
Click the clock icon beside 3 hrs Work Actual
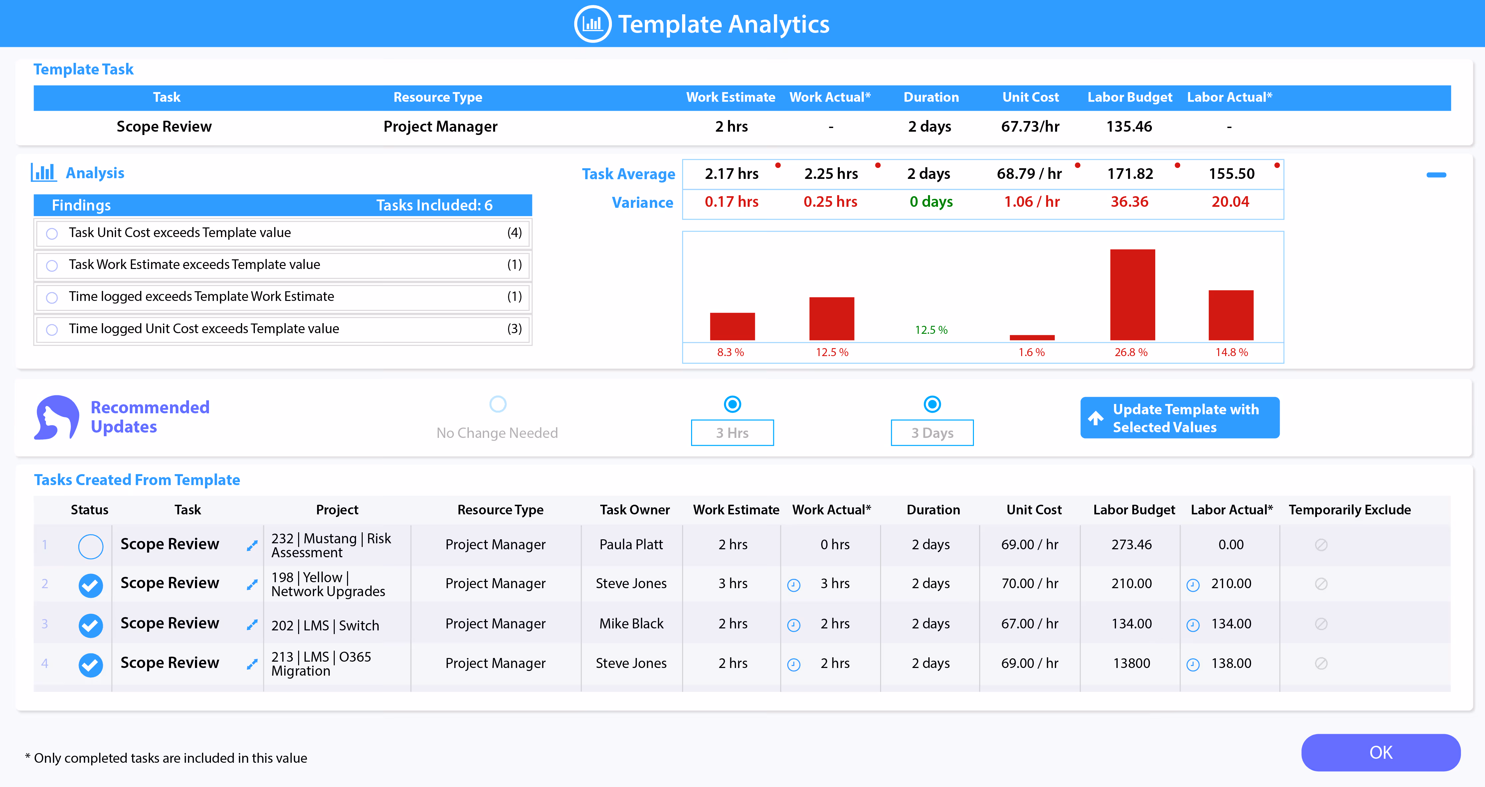[x=794, y=586]
